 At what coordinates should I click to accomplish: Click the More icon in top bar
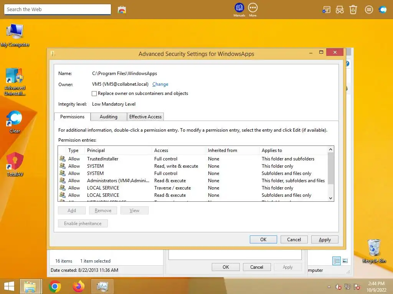click(253, 10)
